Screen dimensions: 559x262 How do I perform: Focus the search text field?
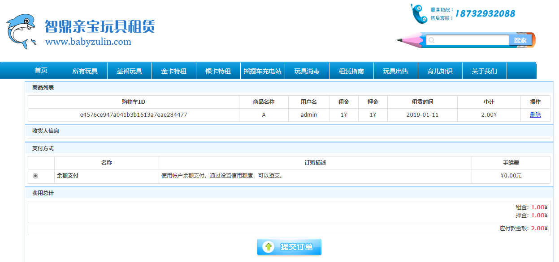coord(468,40)
